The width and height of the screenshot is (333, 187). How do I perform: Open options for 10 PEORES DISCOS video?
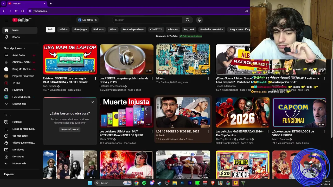209,132
